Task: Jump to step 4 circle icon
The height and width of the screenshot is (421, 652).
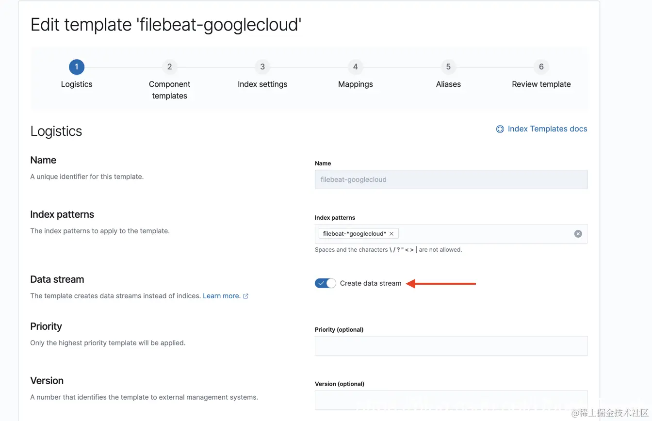Action: click(x=356, y=67)
